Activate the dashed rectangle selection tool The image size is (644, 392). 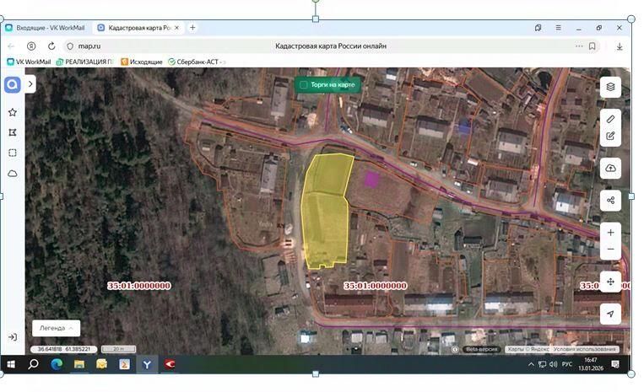tap(13, 153)
